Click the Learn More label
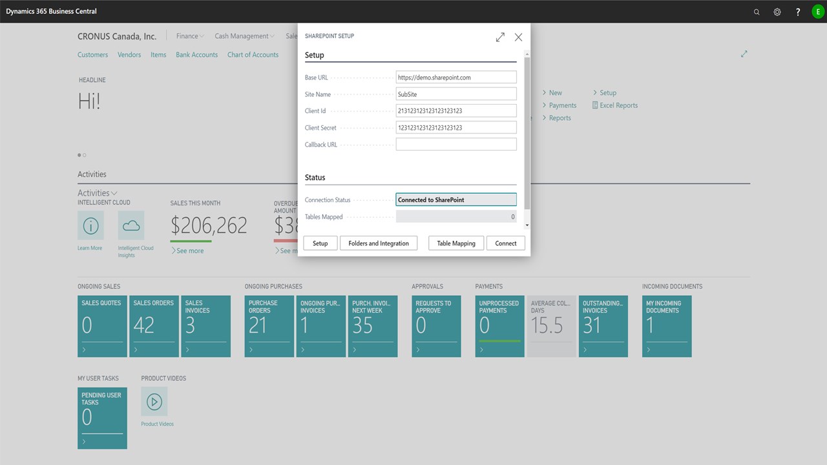Image resolution: width=827 pixels, height=465 pixels. 90,248
